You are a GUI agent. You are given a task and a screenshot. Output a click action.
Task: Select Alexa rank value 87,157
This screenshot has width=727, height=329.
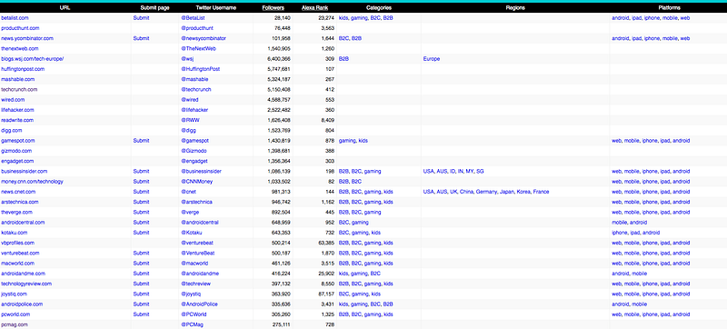click(326, 294)
